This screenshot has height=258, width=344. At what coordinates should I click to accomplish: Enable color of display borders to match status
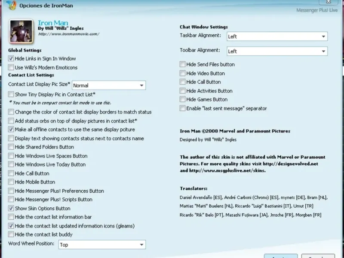(x=11, y=112)
